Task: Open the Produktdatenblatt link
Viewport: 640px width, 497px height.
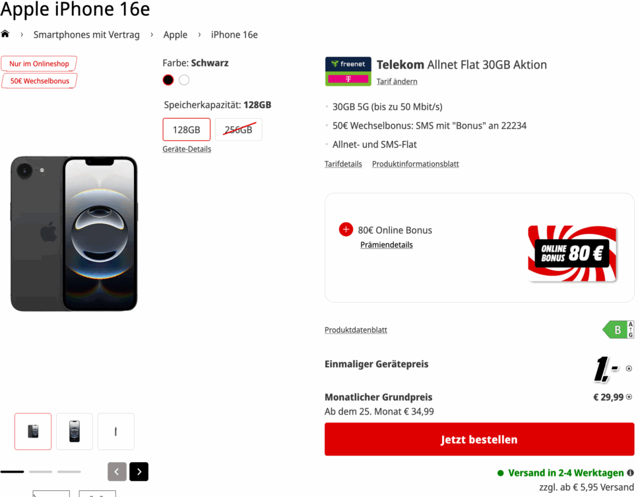Action: click(x=356, y=330)
